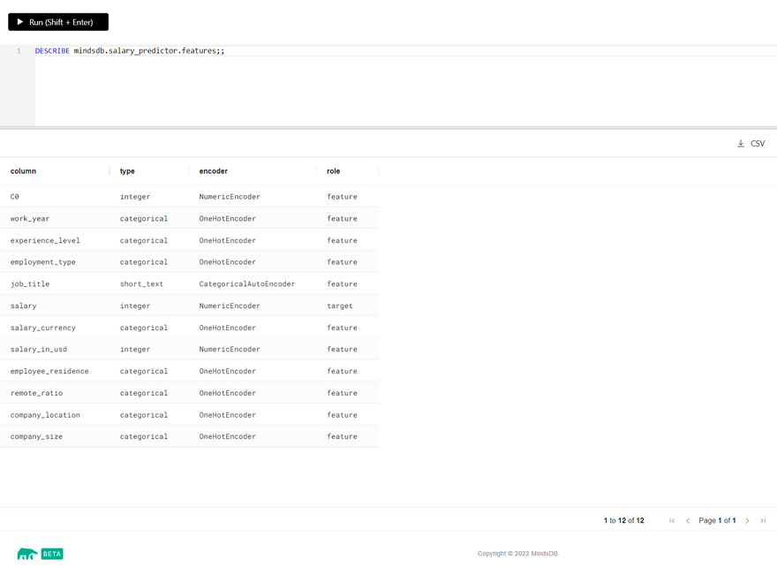Click line number 1 in editor gutter

coord(19,51)
